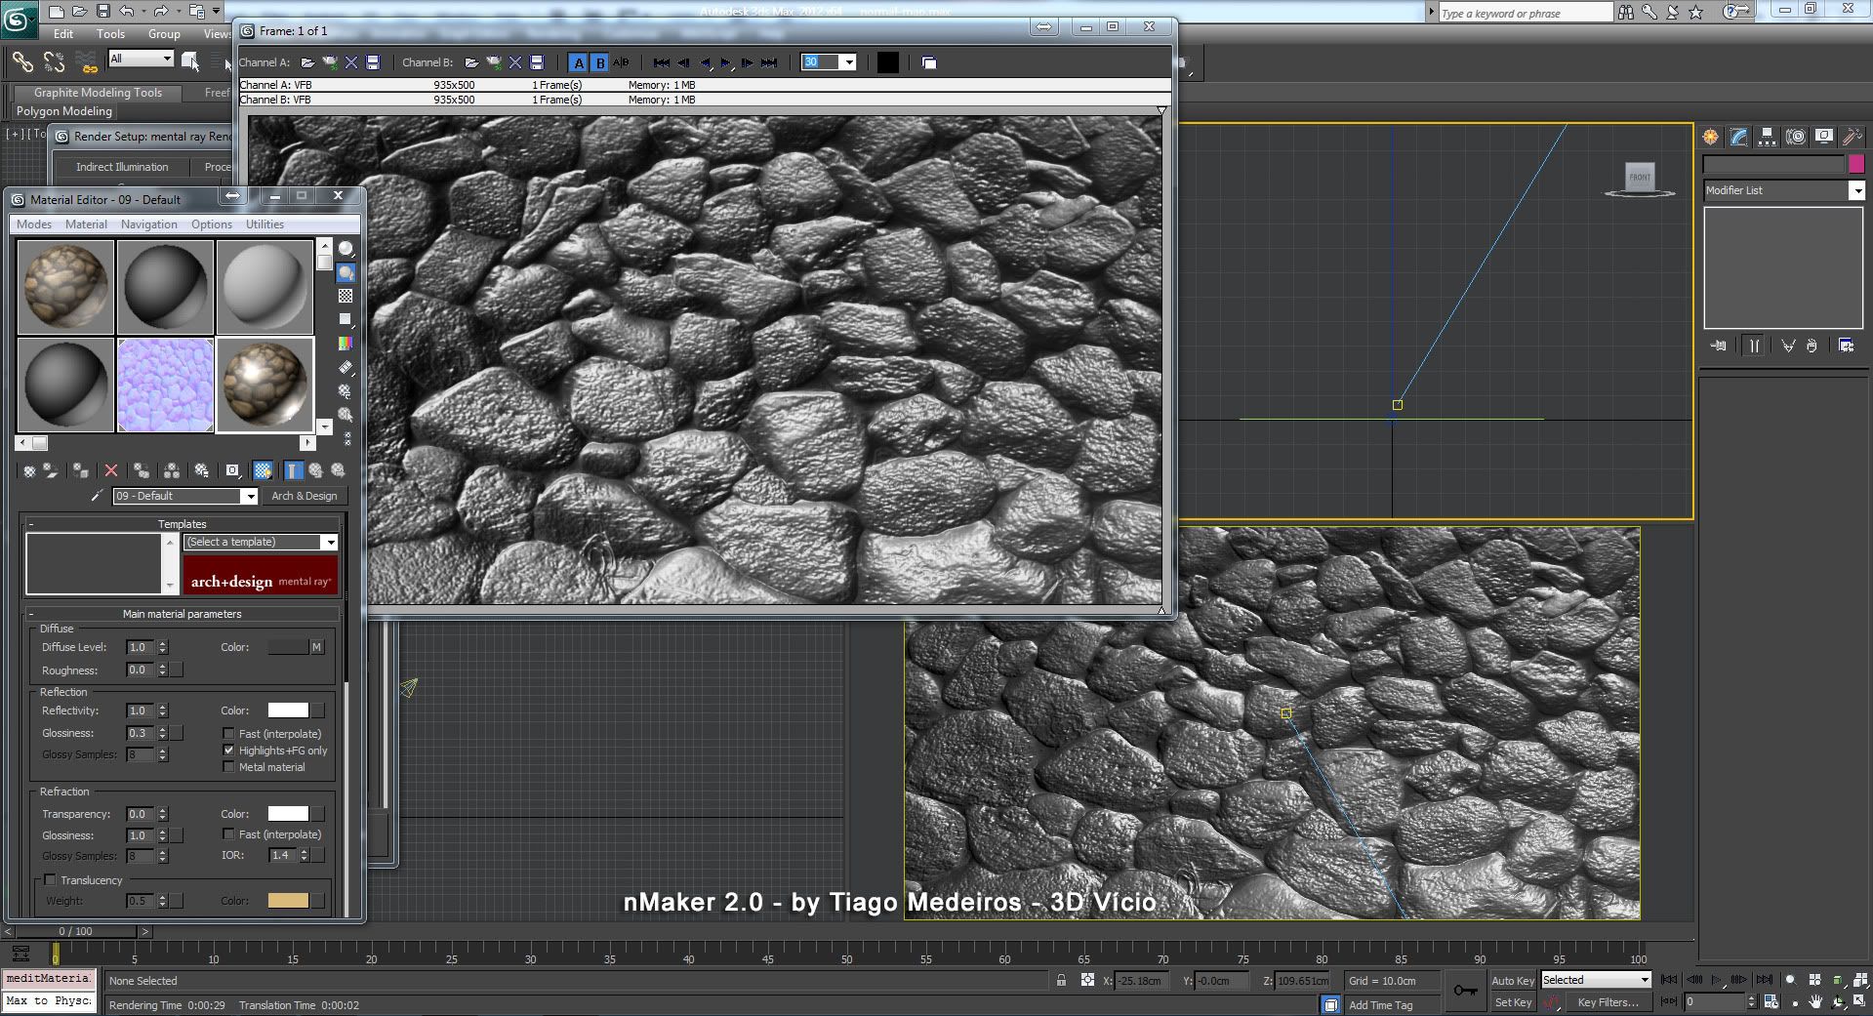Open material name dropdown 09 - Default
This screenshot has height=1016, width=1873.
coord(250,497)
